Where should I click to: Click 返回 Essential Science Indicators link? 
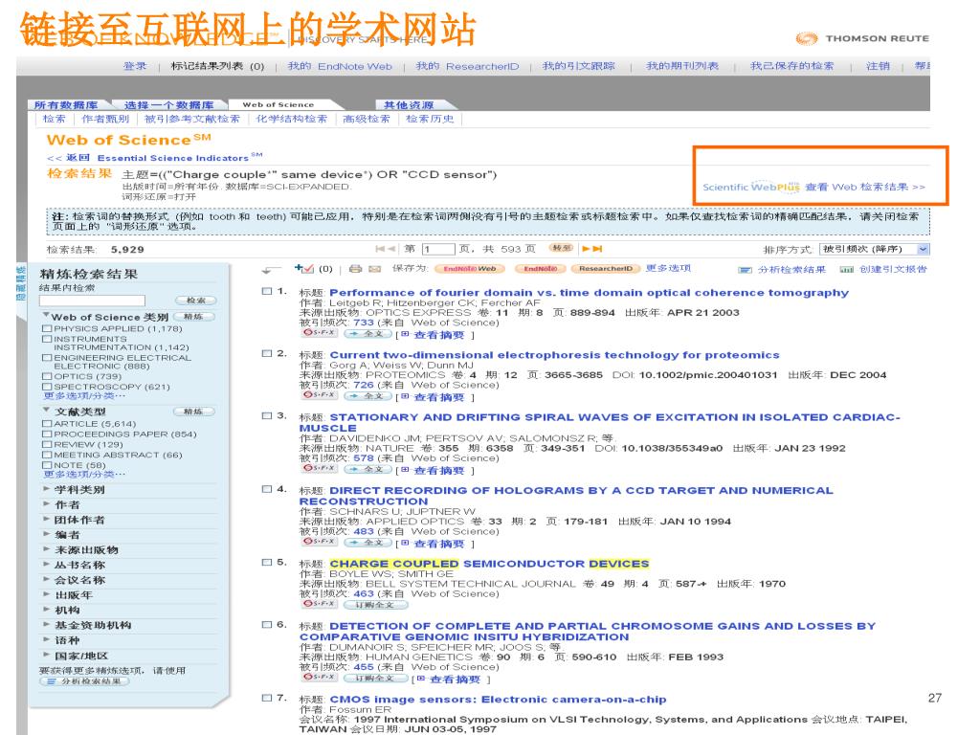coord(154,158)
